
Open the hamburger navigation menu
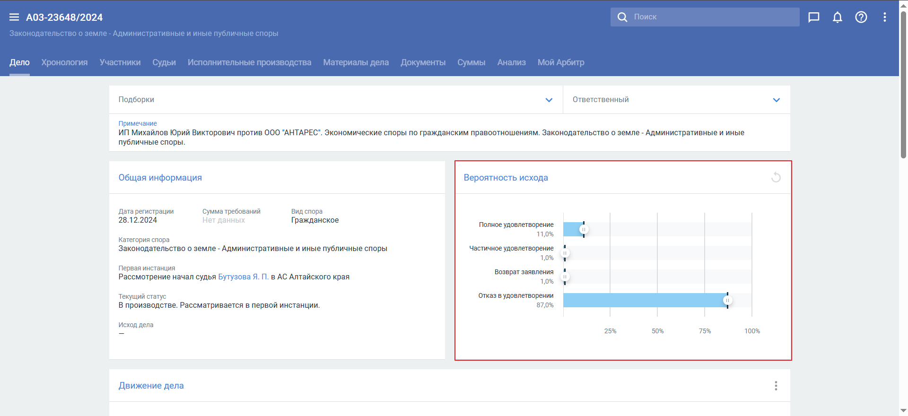[x=14, y=17]
